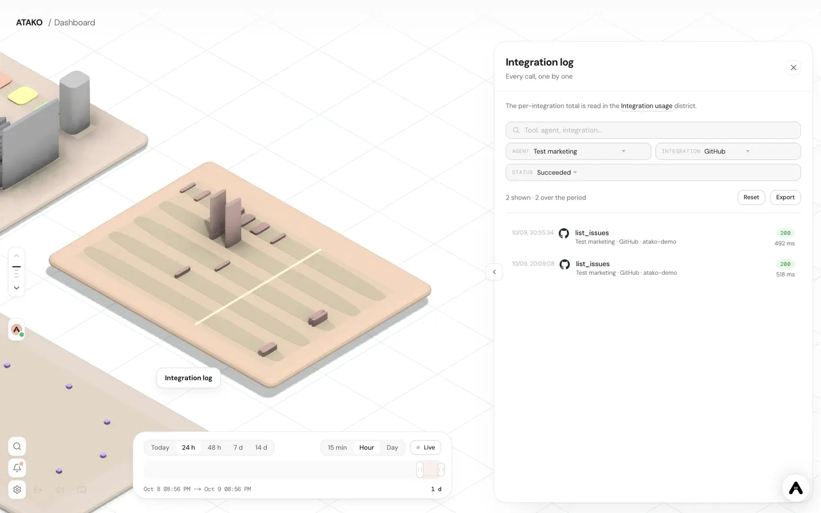Select the 7 d time range
Viewport: 821px width, 513px height.
click(x=238, y=447)
